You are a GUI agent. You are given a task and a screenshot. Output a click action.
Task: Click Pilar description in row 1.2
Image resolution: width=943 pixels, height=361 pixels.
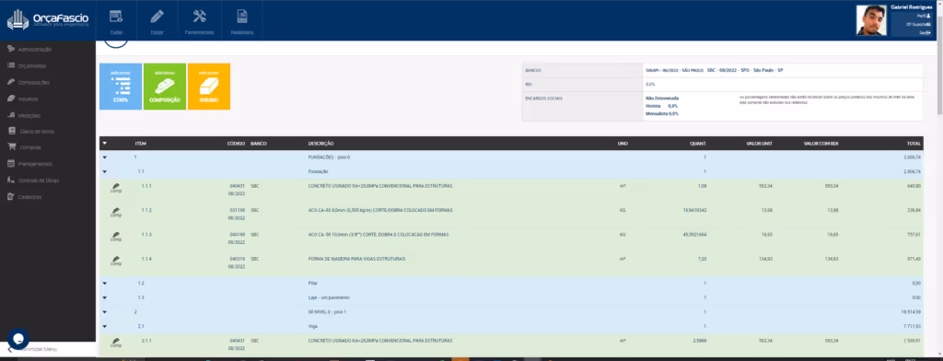coord(312,283)
